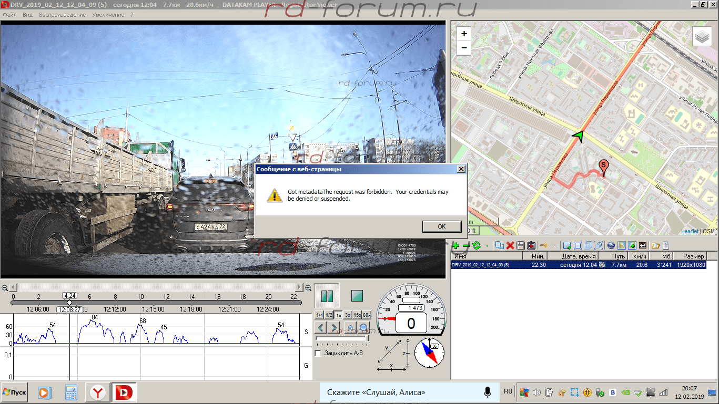Click the red X delete icon
Image resolution: width=719 pixels, height=404 pixels.
coord(510,245)
